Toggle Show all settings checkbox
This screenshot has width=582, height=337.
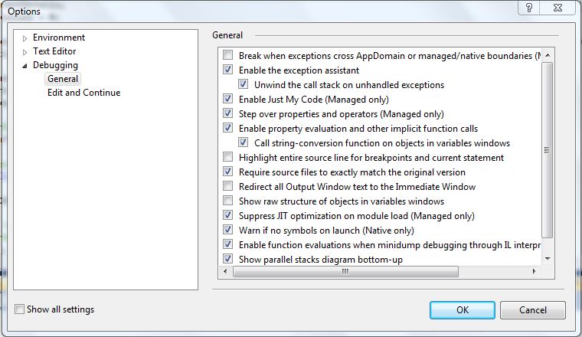tap(19, 309)
